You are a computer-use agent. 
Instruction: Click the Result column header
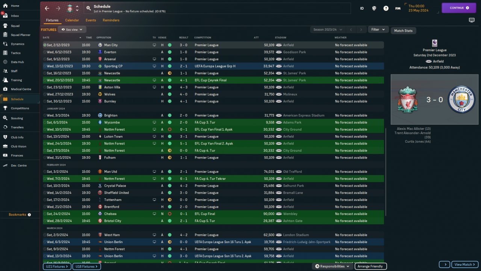pos(184,38)
